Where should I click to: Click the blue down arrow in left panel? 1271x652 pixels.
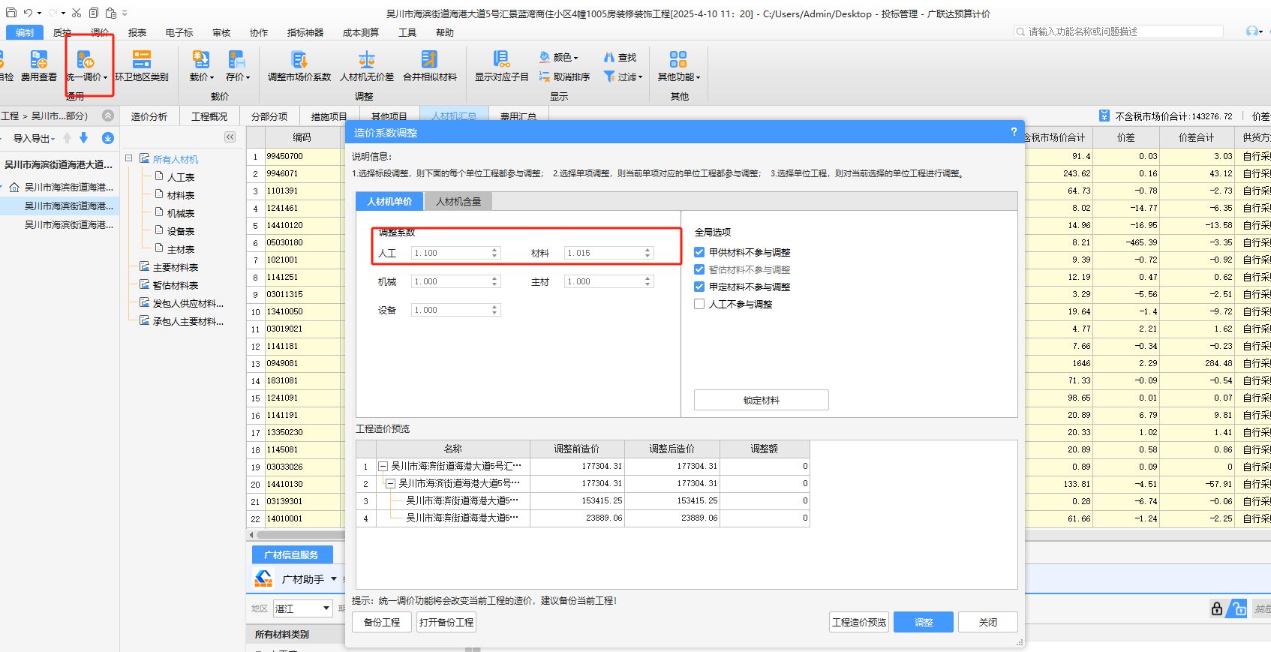click(x=84, y=138)
